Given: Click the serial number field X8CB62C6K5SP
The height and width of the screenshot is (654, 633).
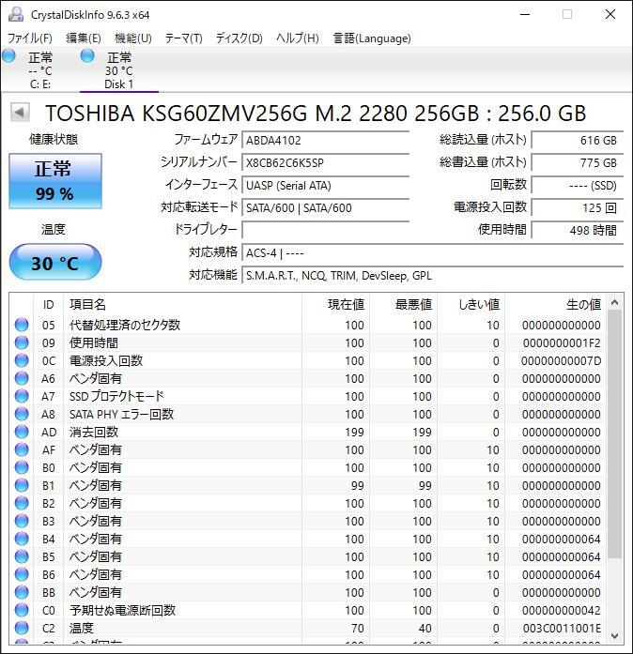Looking at the screenshot, I should [x=325, y=162].
